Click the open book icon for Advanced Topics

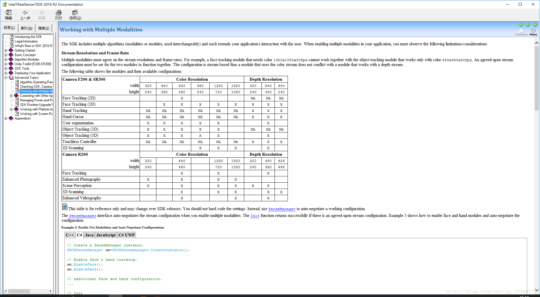[x=11, y=78]
